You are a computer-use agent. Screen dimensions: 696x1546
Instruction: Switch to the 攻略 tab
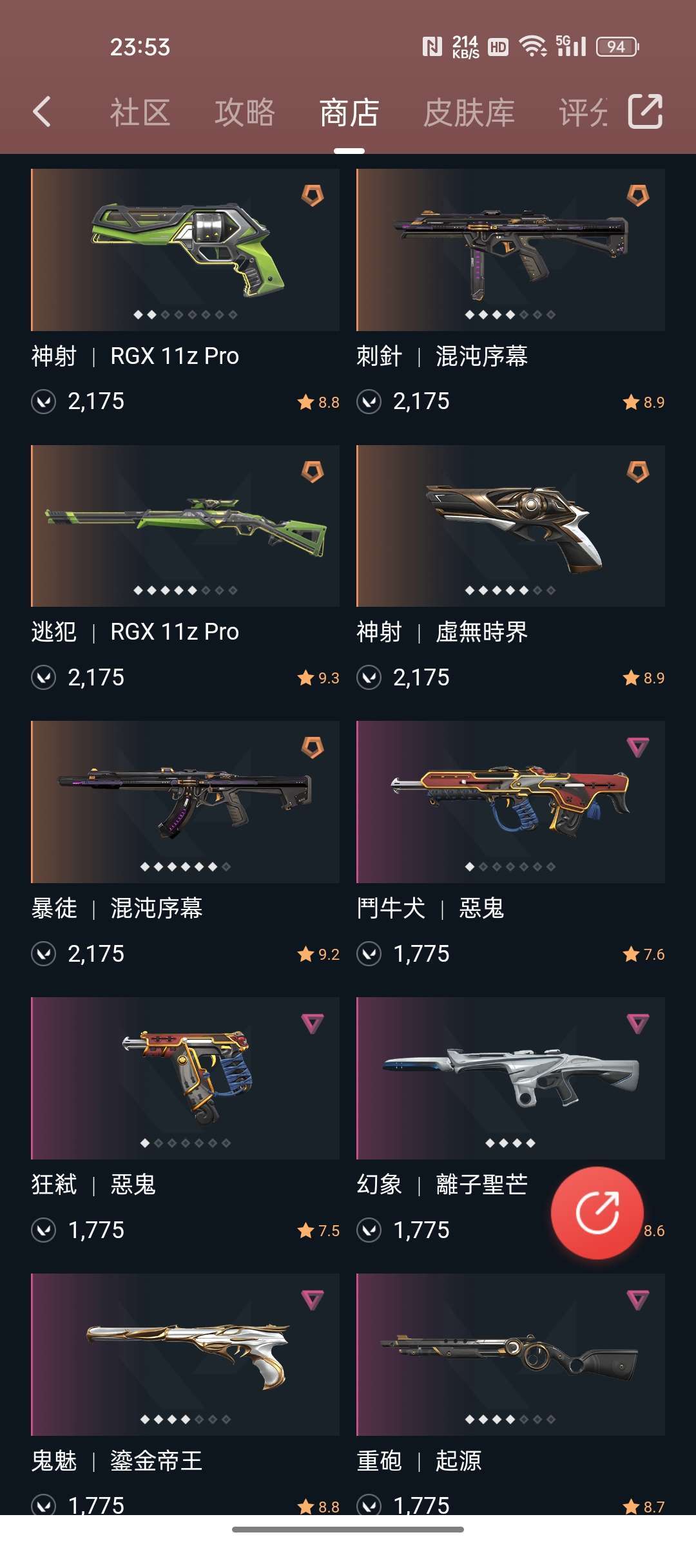pyautogui.click(x=245, y=113)
